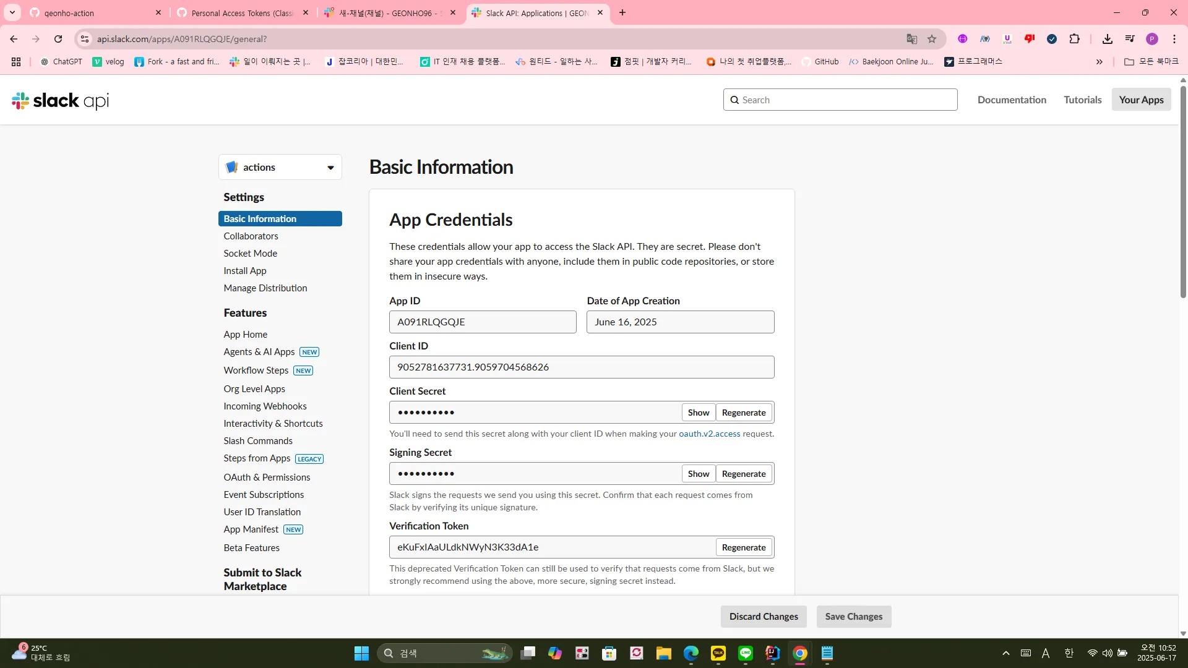Screen dimensions: 1188x668
Task: Open the Copilot taskbar icon
Action: 555,653
